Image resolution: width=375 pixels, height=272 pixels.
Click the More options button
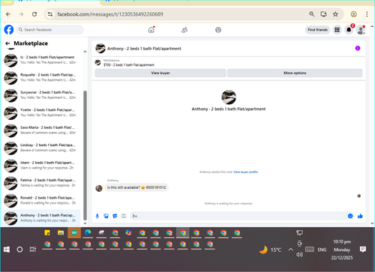click(295, 73)
